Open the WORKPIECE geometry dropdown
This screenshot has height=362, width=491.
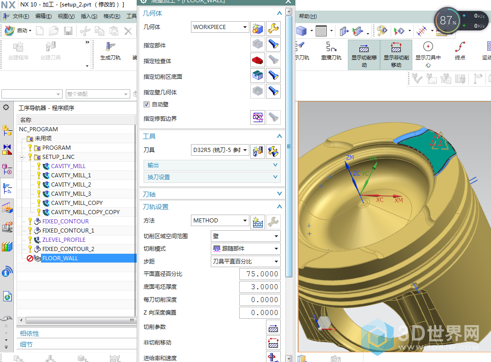220,27
